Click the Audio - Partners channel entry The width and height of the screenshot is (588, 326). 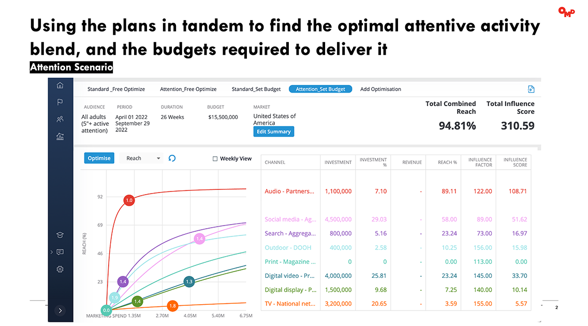(x=290, y=191)
